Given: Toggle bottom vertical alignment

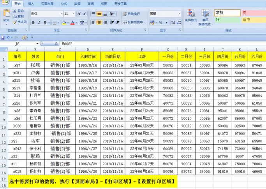Looking at the screenshot, I should (105, 14).
